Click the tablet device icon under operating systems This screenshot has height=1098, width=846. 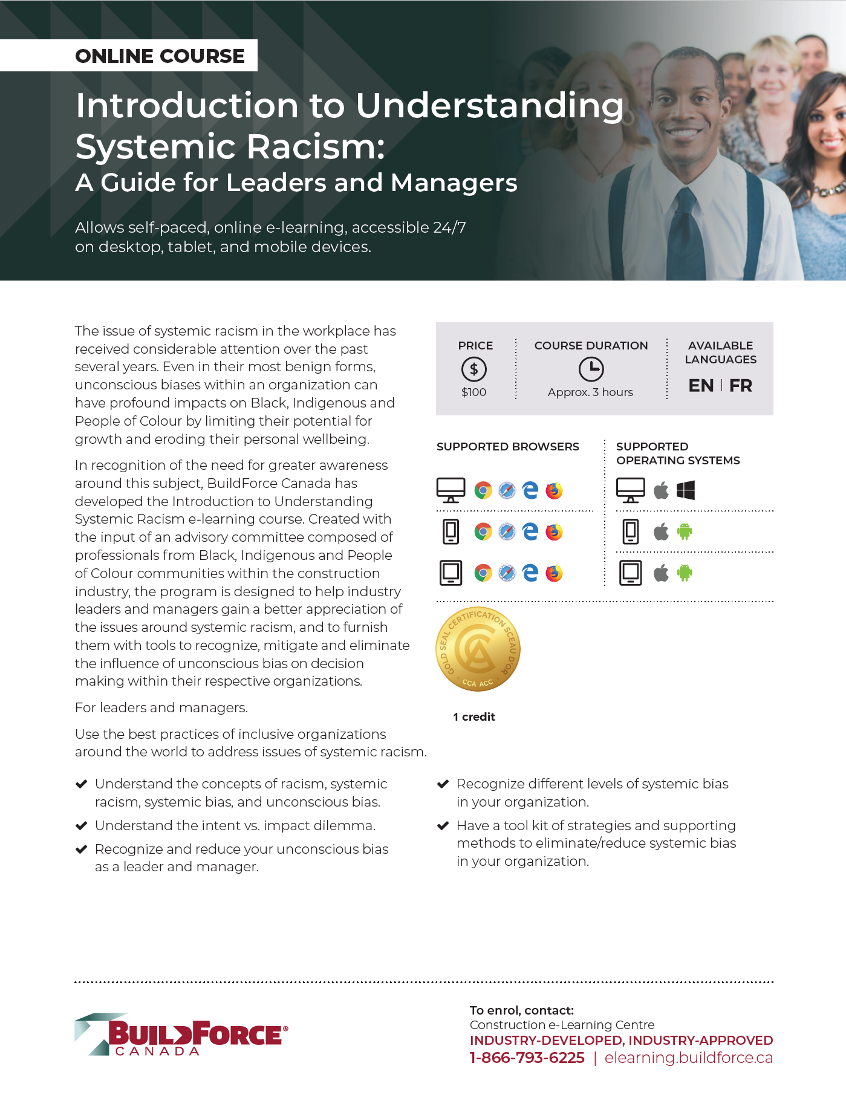point(630,573)
